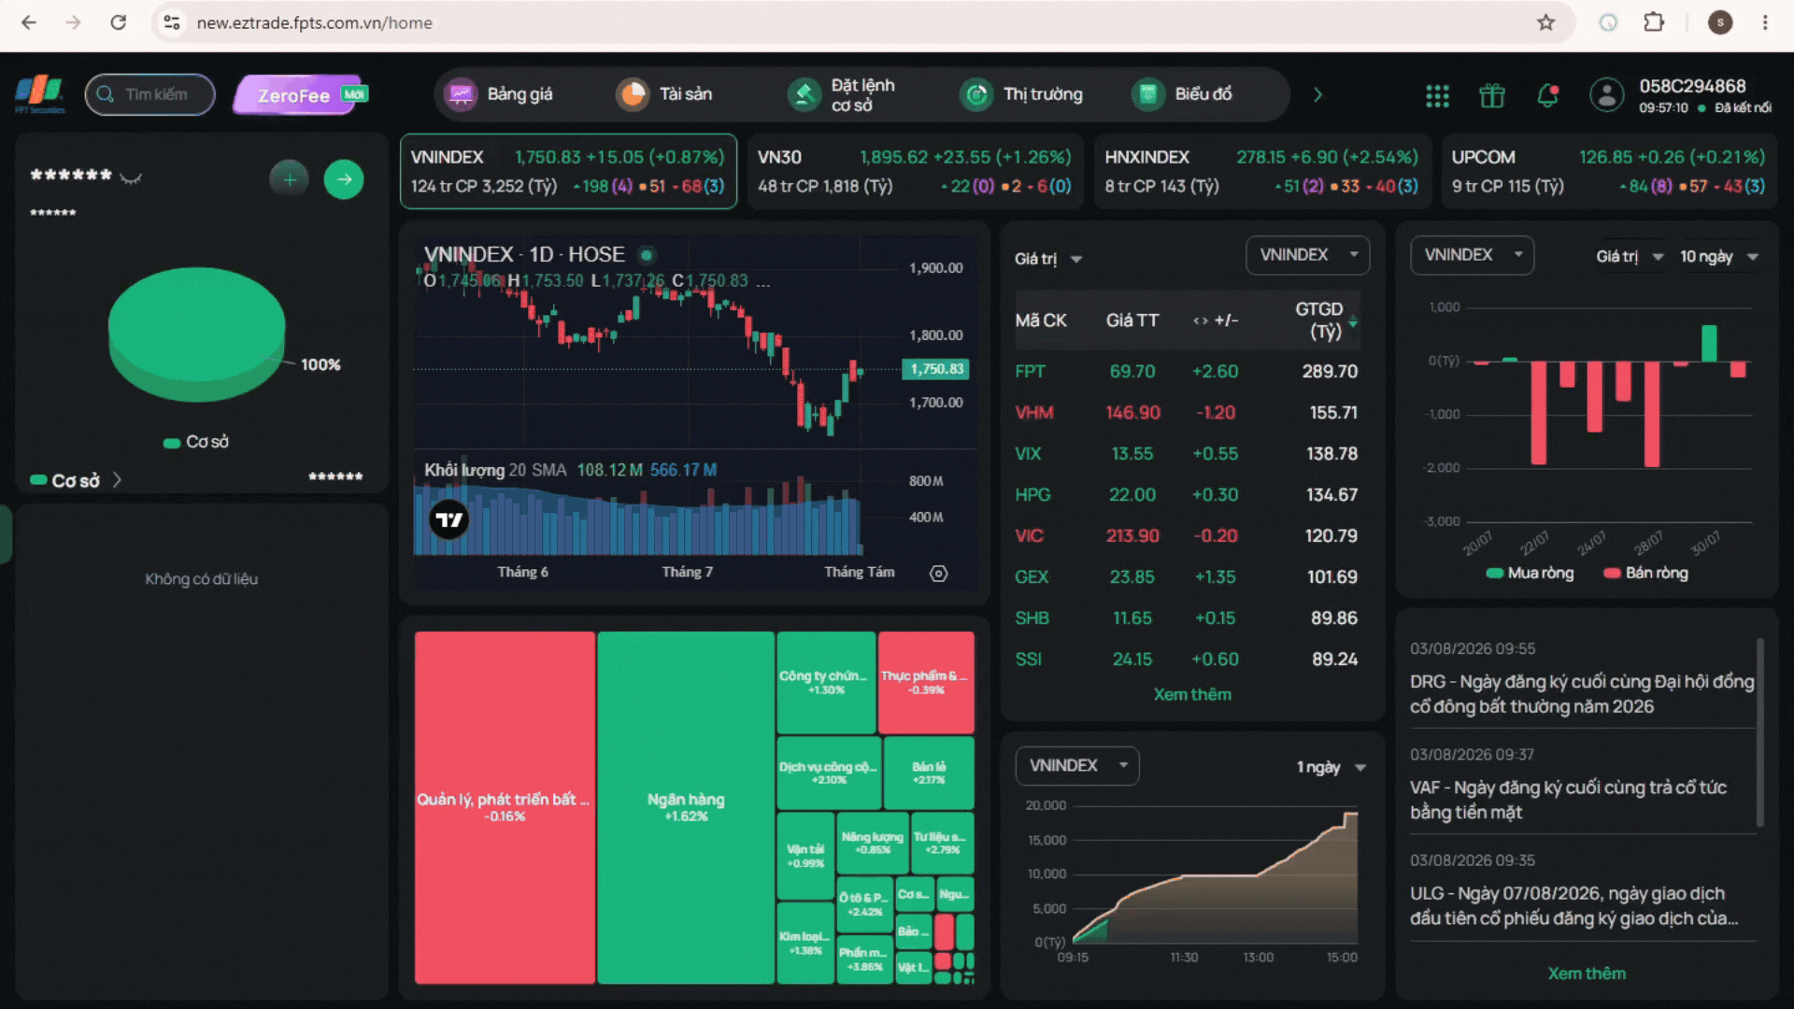Open the Biểu đồ menu

[x=1182, y=94]
